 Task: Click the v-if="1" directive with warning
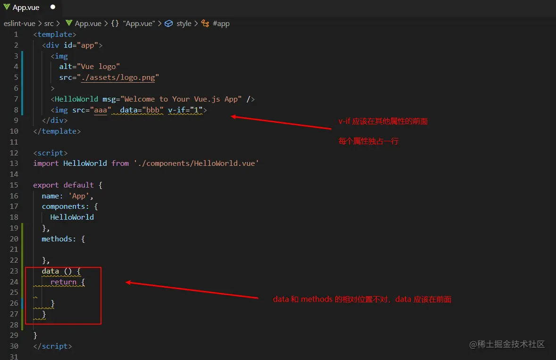(x=185, y=110)
